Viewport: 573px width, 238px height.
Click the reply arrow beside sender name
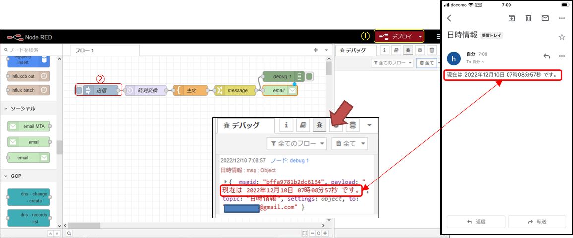[x=547, y=56]
